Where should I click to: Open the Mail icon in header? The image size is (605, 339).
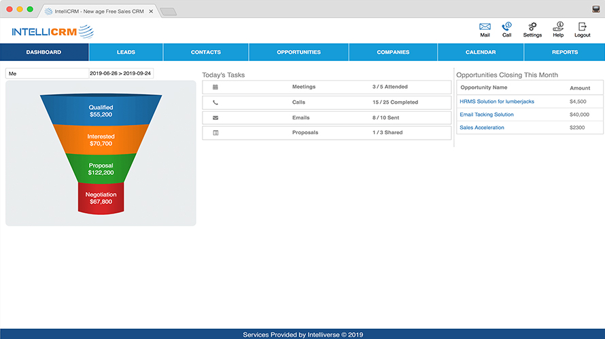(x=485, y=26)
